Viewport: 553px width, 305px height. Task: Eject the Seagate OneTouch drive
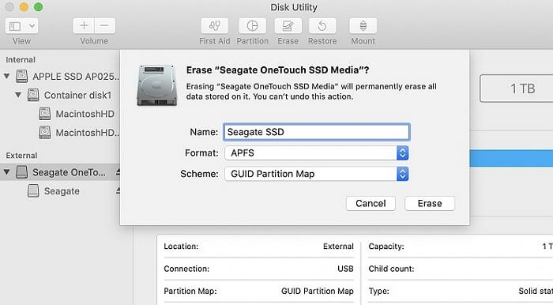click(118, 172)
